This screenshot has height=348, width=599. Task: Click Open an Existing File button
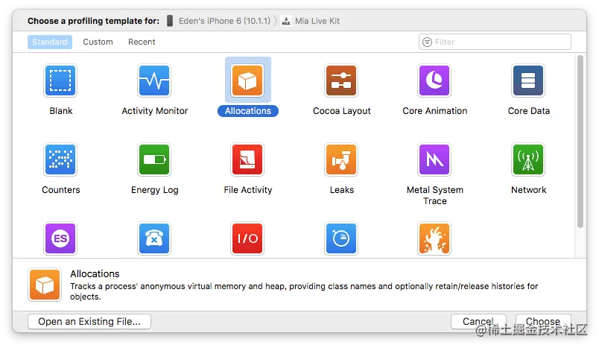(89, 321)
